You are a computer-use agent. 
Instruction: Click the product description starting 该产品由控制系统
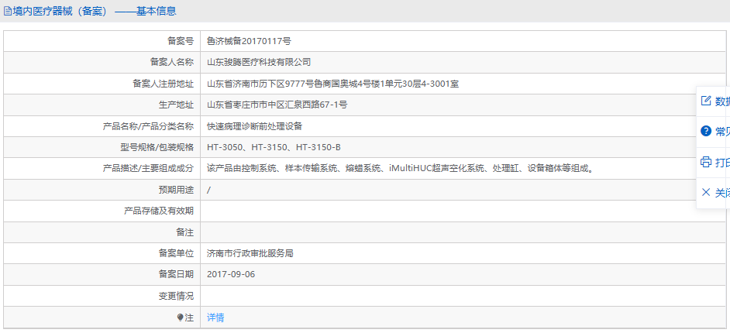[401, 168]
